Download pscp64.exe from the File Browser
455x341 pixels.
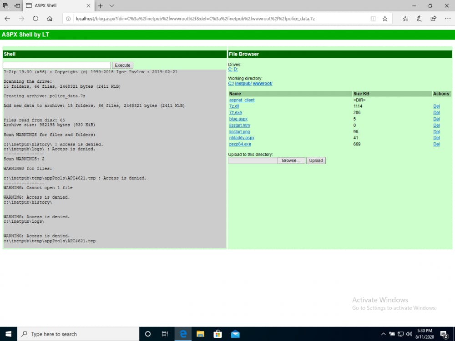click(x=240, y=144)
